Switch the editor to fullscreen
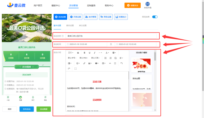The width and height of the screenshot is (204, 118). tap(75, 69)
